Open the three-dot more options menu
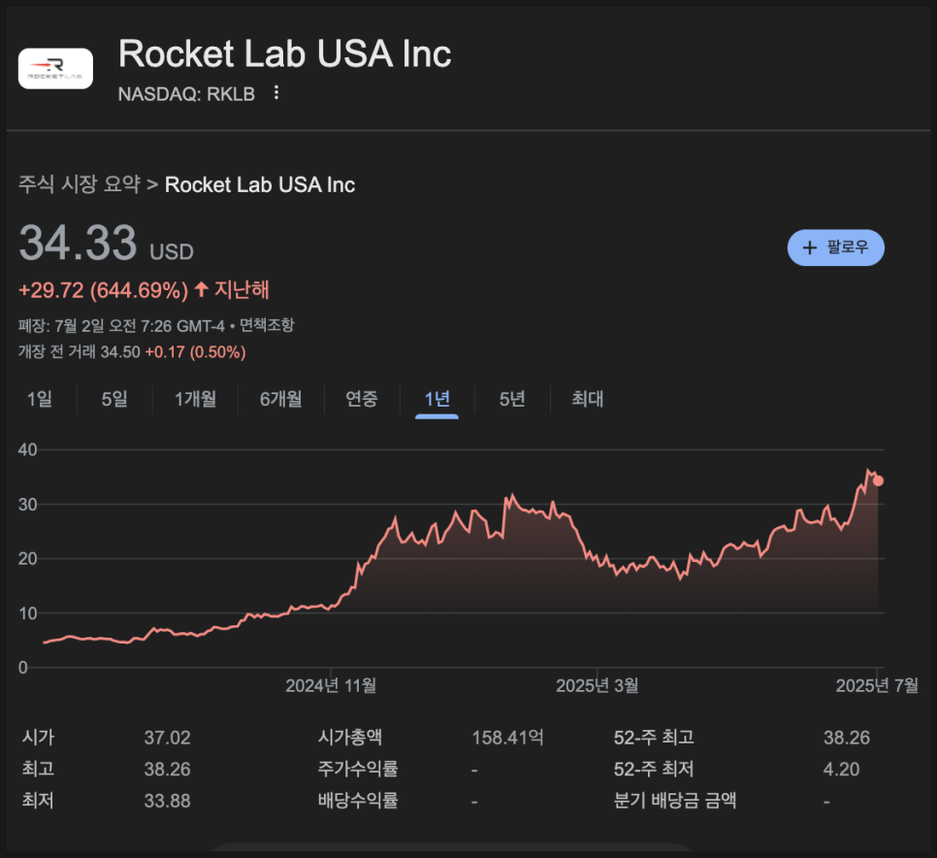937x858 pixels. pyautogui.click(x=276, y=92)
